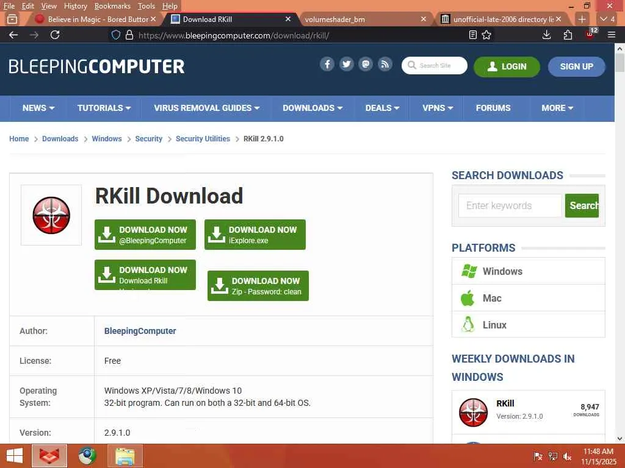Go back with the browser back arrow
This screenshot has height=468, width=625.
tap(13, 35)
